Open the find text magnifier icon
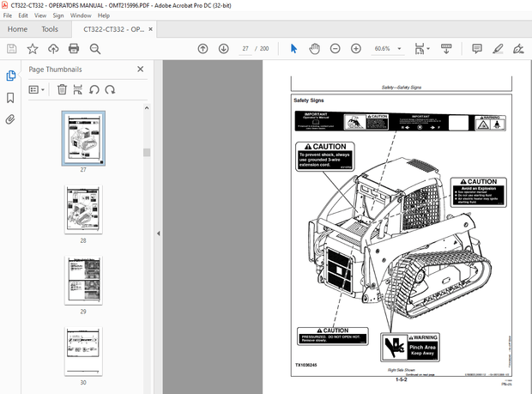This screenshot has width=532, height=394. tap(95, 49)
